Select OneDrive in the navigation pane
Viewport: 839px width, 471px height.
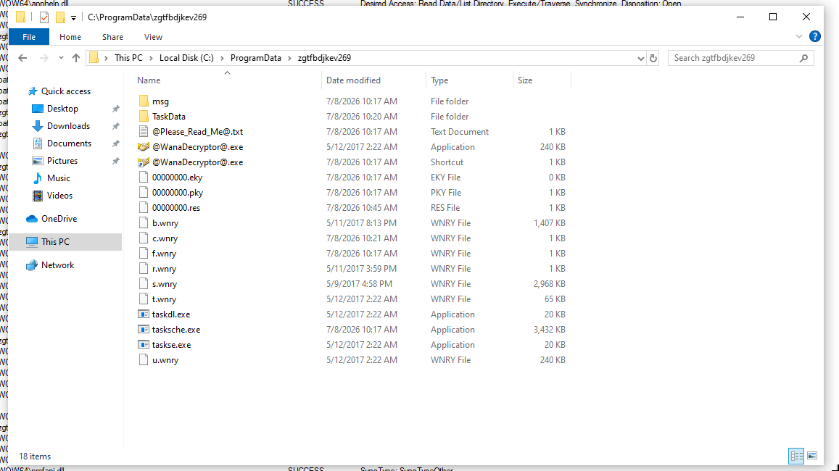pyautogui.click(x=59, y=219)
